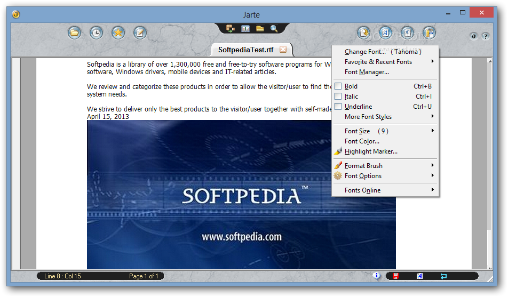Expand the Font Size submenu arrow
This screenshot has width=508, height=297.
[x=433, y=131]
